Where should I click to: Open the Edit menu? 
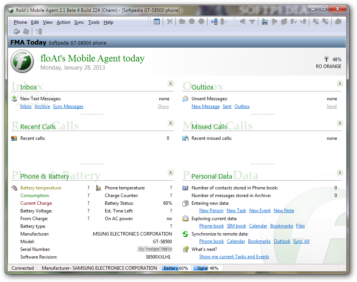pyautogui.click(x=35, y=22)
